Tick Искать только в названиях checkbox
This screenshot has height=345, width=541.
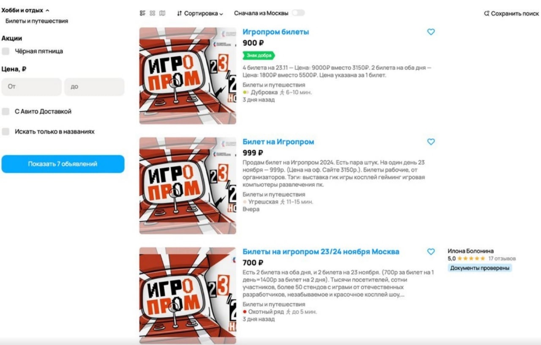(5, 131)
